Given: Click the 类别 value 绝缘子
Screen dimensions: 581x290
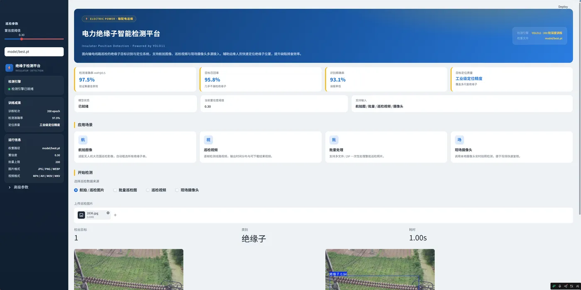Looking at the screenshot, I should 254,239.
